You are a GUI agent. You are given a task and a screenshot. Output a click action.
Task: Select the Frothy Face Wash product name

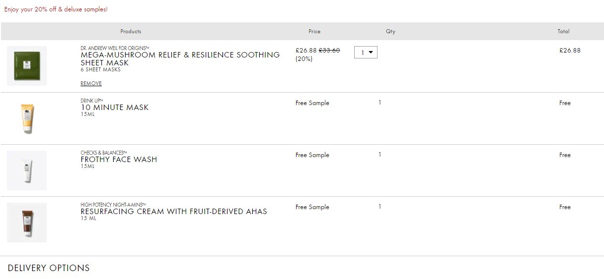(x=119, y=160)
